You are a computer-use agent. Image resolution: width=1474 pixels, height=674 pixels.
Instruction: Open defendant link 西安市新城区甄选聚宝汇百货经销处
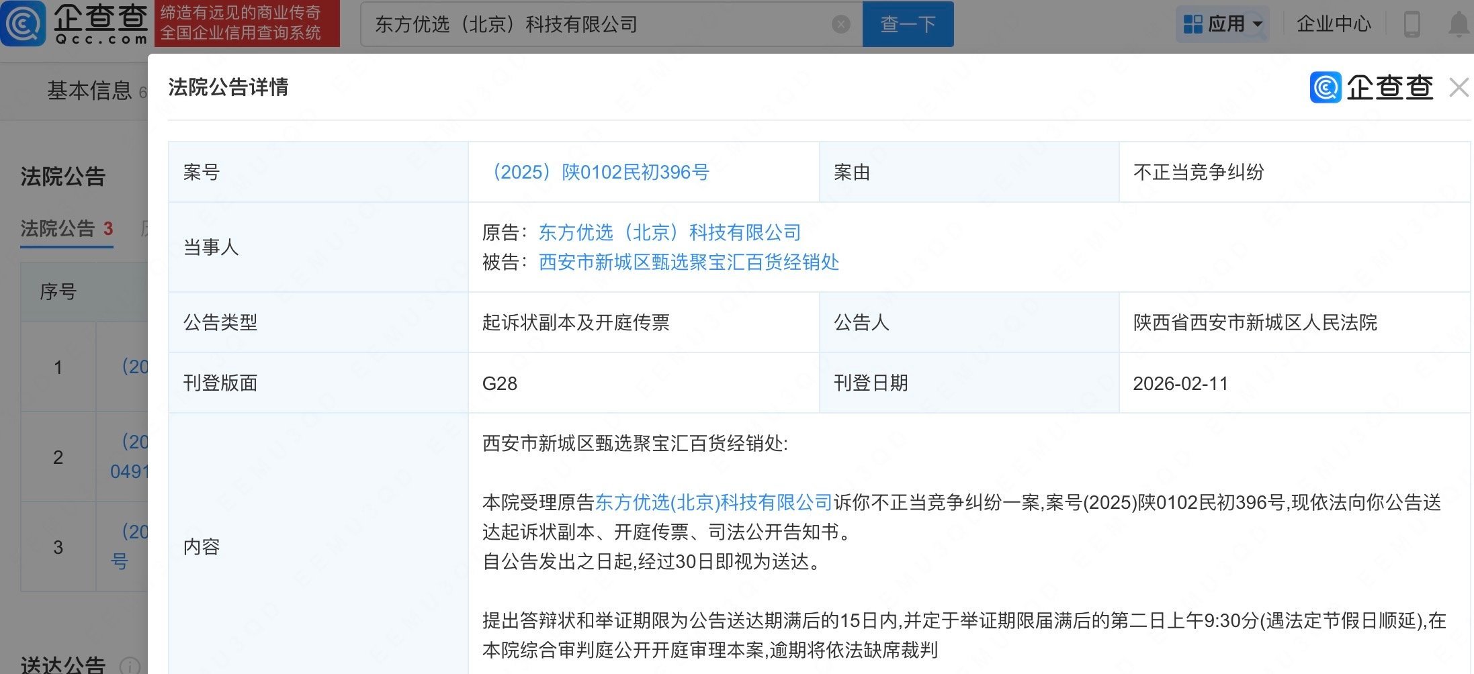click(688, 262)
